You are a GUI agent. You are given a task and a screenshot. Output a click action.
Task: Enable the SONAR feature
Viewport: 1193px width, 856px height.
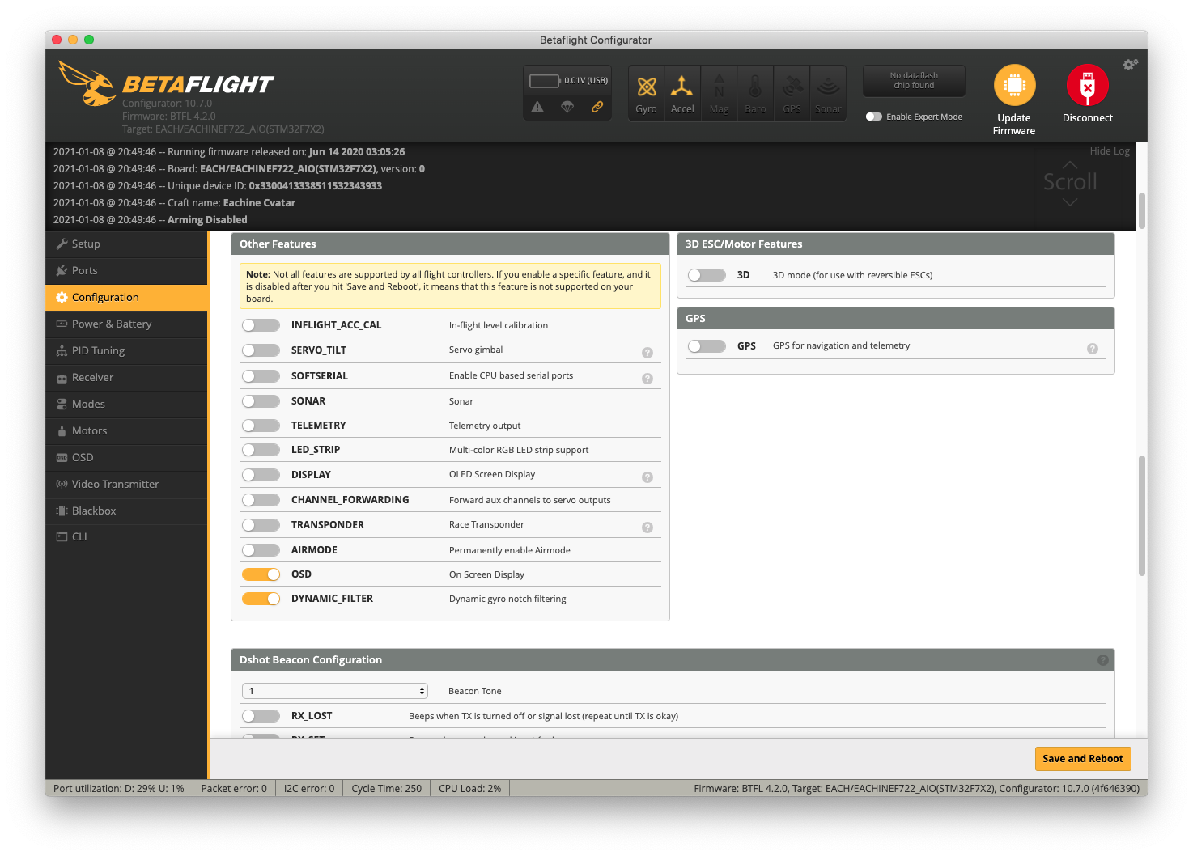pos(261,401)
